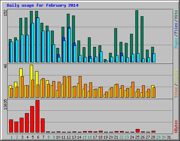Select day label "23" on the bottom axis

(127, 137)
